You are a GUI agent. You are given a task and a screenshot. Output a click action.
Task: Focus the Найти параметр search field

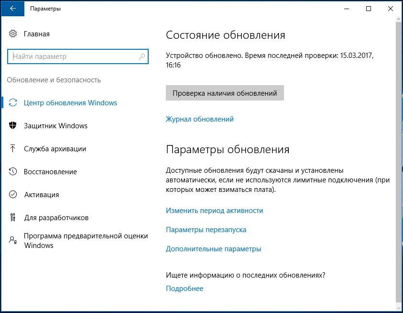(x=78, y=56)
